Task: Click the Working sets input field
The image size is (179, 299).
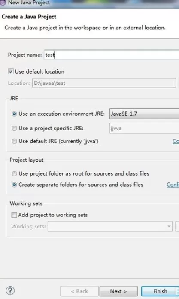Action: [110, 226]
